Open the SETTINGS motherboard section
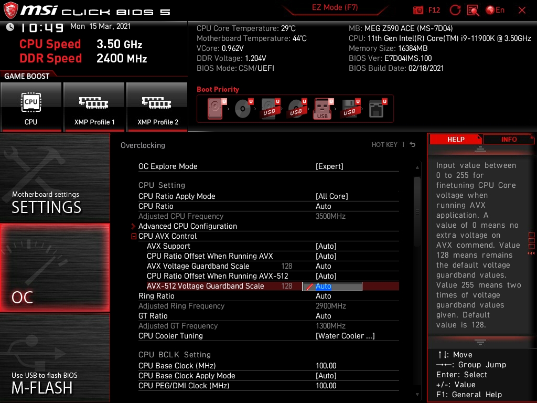537x403 pixels. coord(55,177)
